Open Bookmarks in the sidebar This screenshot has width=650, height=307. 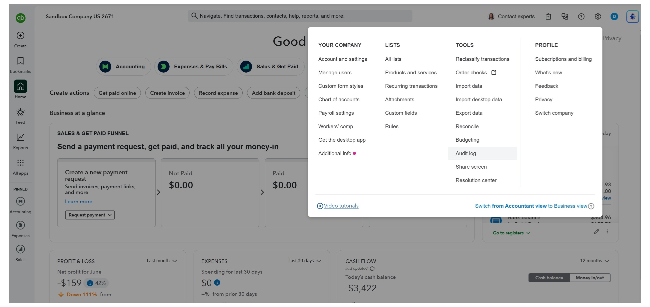tap(21, 65)
